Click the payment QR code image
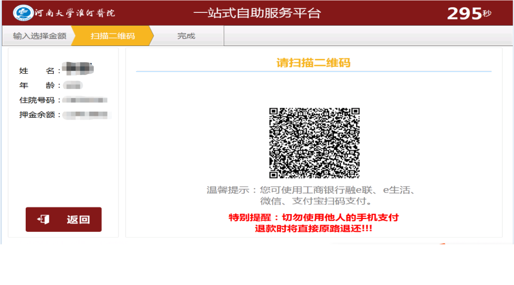The width and height of the screenshot is (514, 285). [315, 143]
